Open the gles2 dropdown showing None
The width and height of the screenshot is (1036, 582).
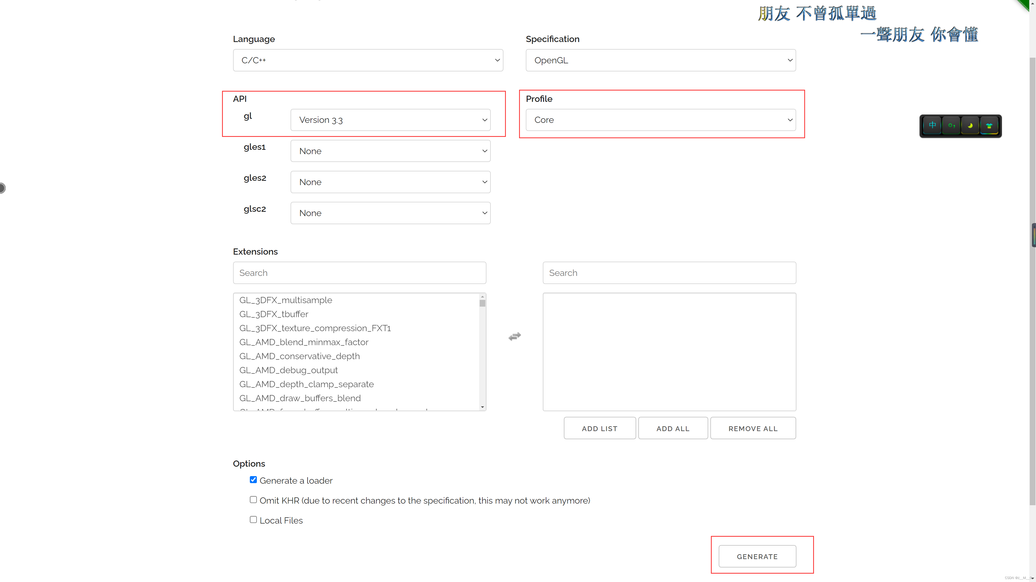(390, 182)
